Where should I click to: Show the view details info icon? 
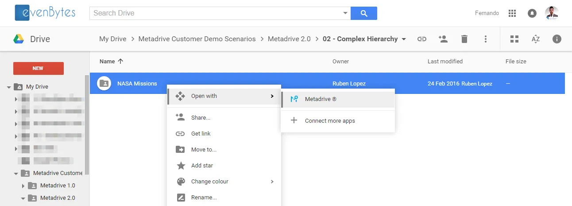coord(557,39)
